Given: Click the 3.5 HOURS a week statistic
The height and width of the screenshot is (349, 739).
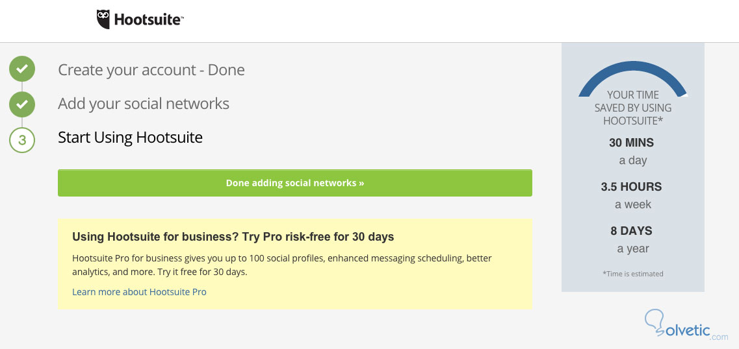Looking at the screenshot, I should [632, 195].
